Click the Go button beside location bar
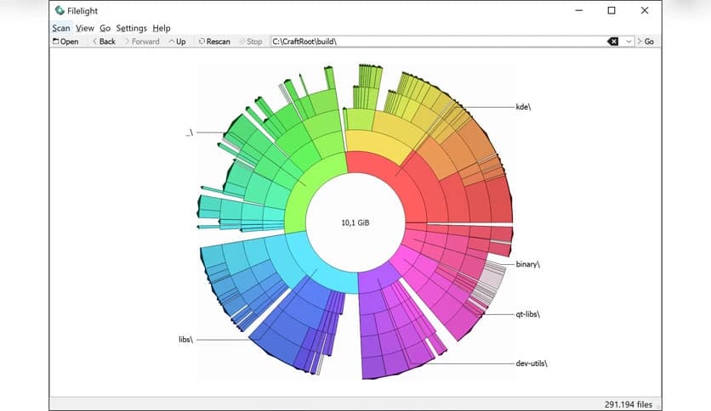Viewport: 711px width, 411px height. click(646, 41)
